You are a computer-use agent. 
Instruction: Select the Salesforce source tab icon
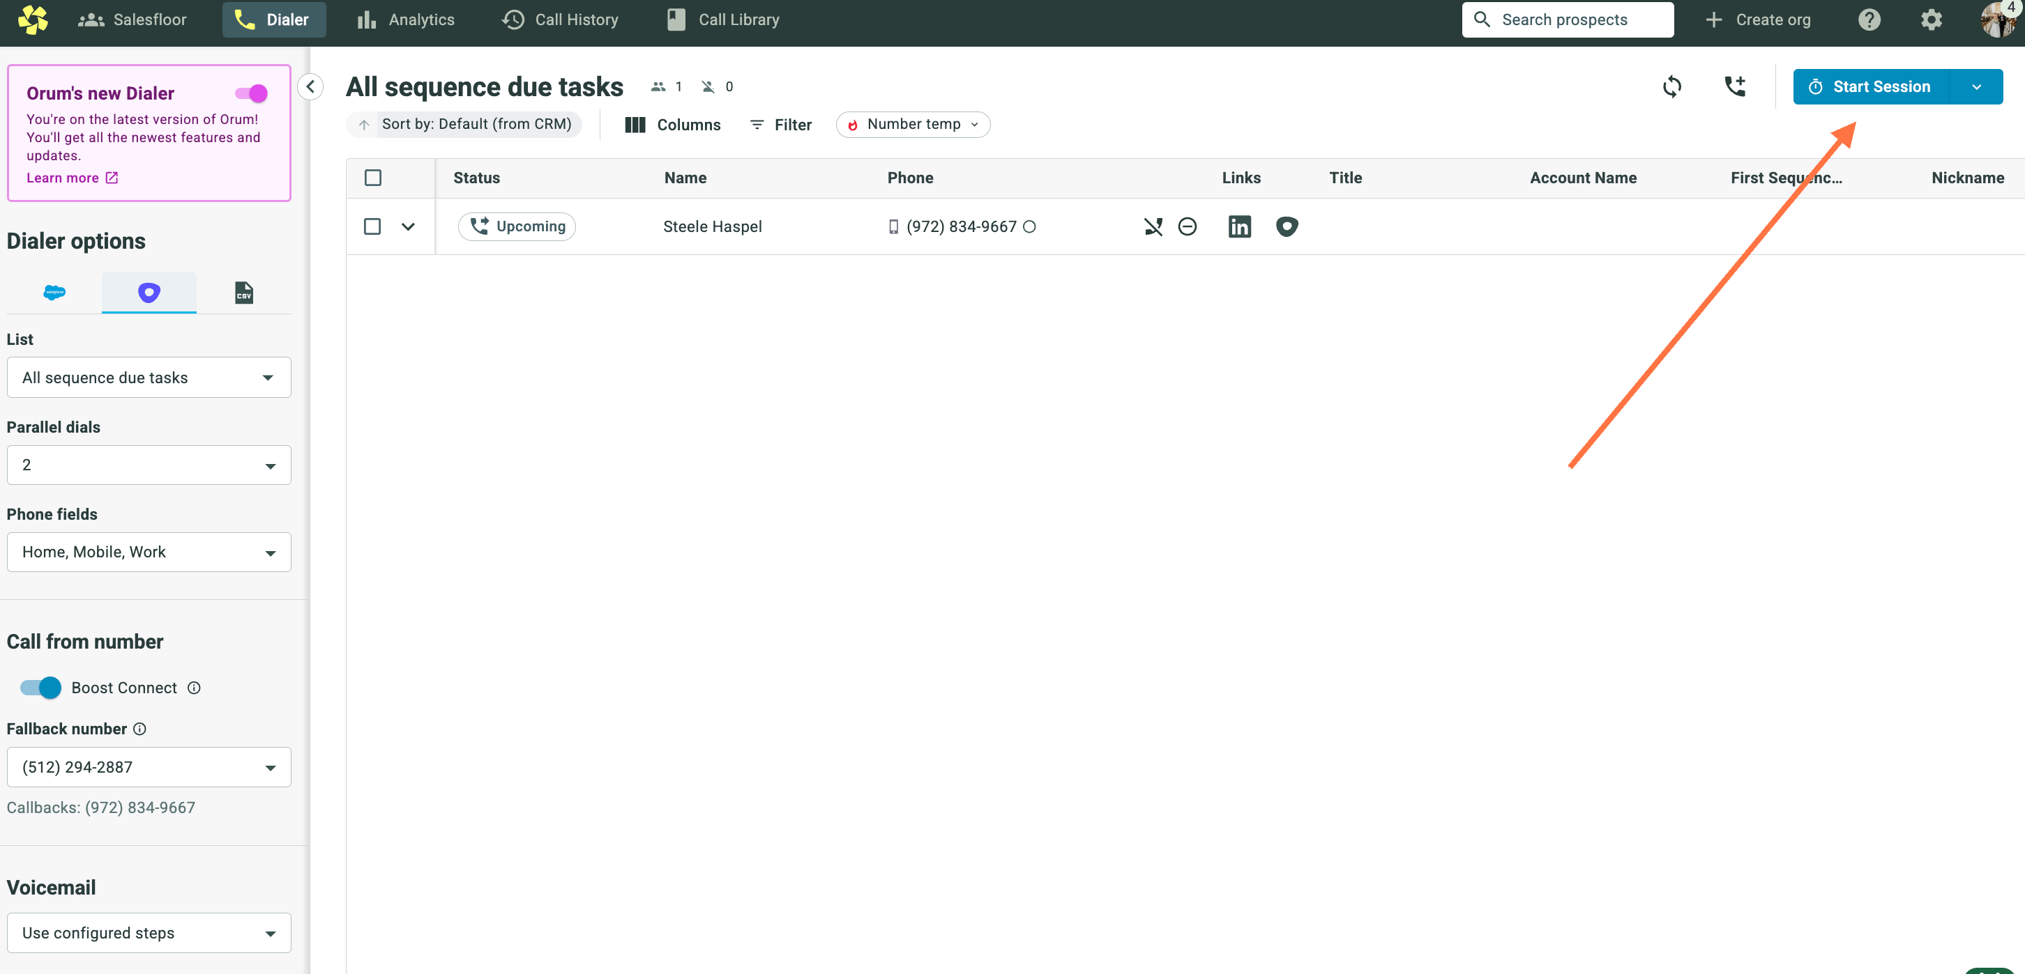(x=54, y=292)
